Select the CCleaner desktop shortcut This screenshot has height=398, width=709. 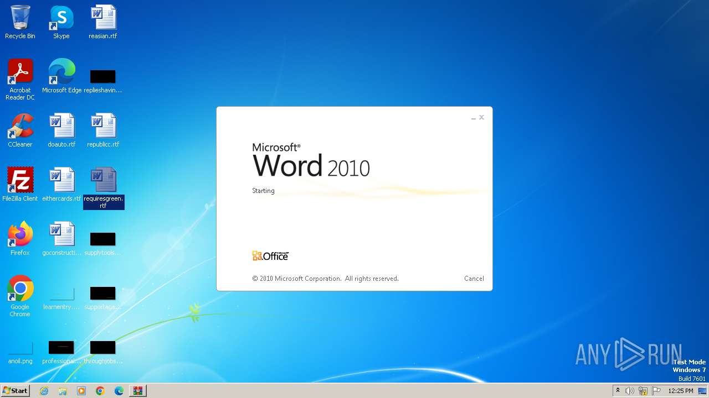point(20,130)
